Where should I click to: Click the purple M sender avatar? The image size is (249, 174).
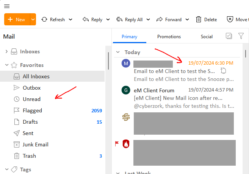[126, 63]
